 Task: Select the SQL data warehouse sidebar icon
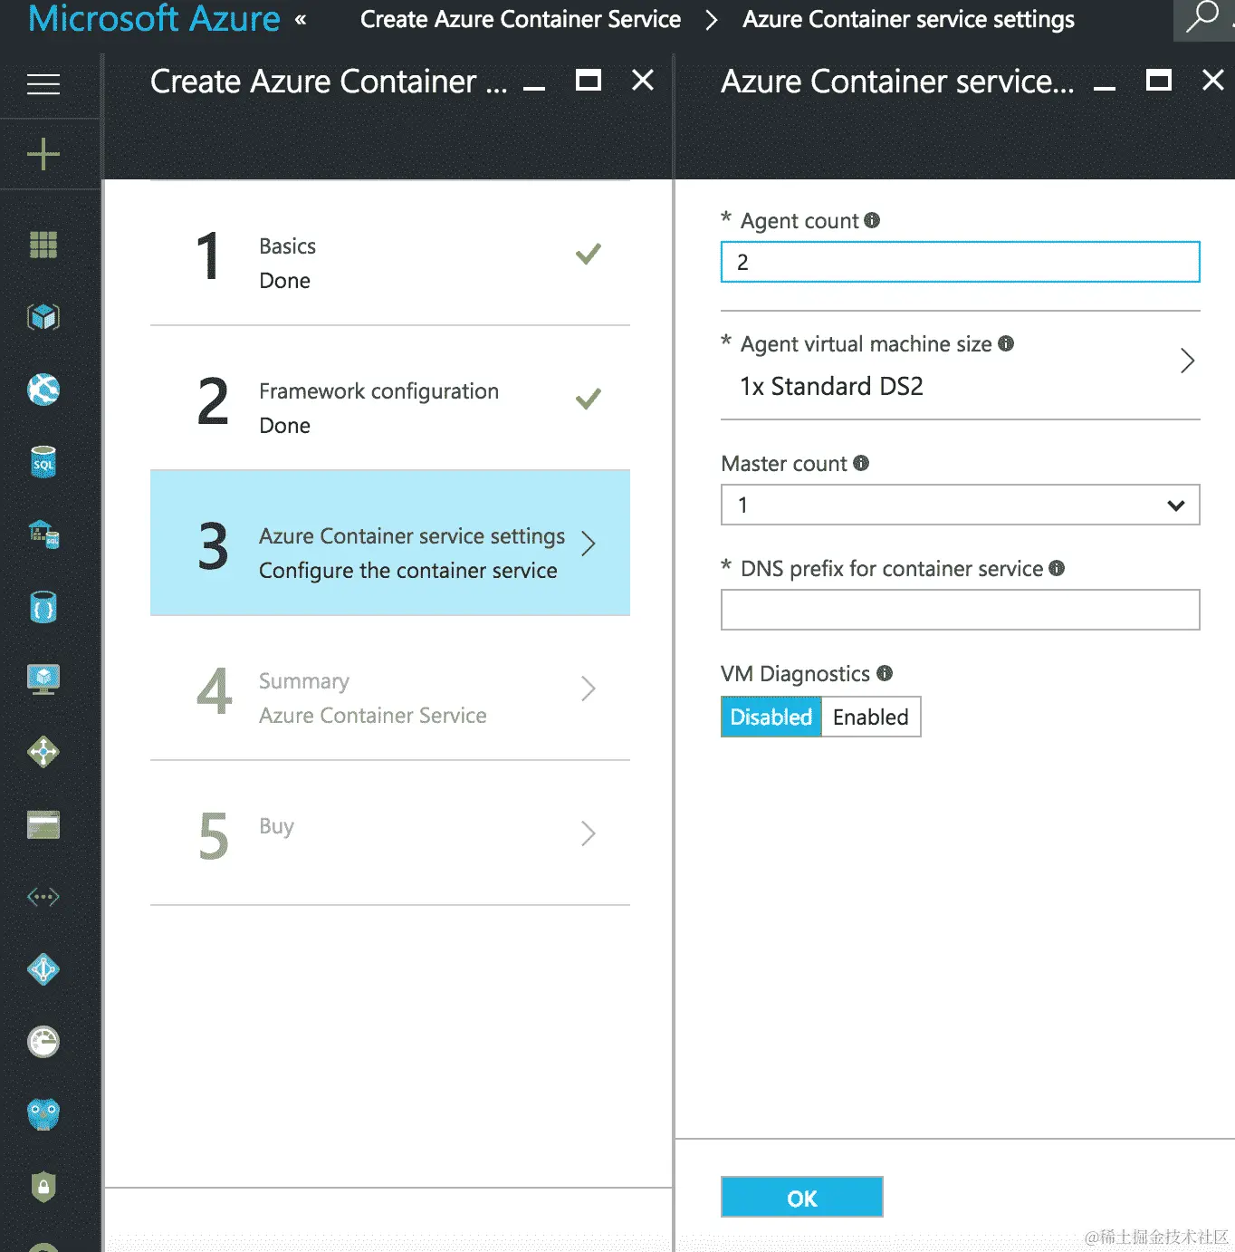point(42,535)
